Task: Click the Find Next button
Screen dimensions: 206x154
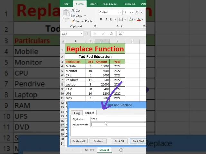Action: (138, 141)
